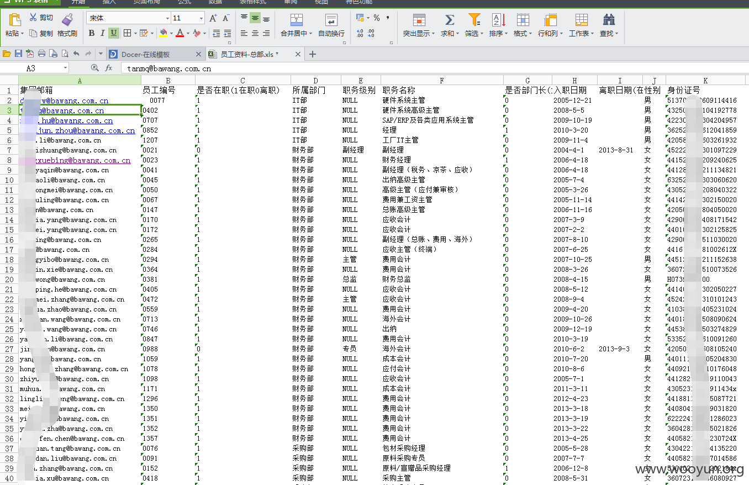Screen dimensions: 749x485
Task: Expand the Paste (粘贴) options arrow
Action: pyautogui.click(x=22, y=34)
